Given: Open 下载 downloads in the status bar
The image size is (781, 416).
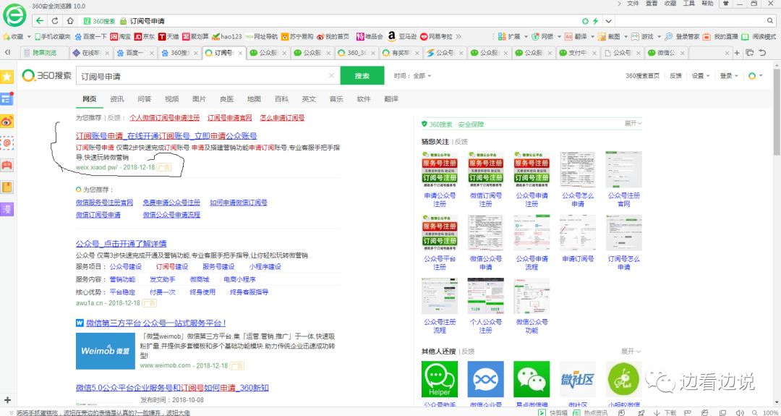Looking at the screenshot, I should point(666,412).
